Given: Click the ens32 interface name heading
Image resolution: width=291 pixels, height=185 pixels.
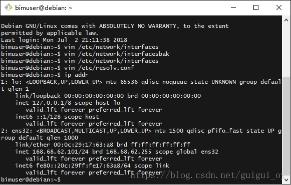Looking at the screenshot, I should pos(22,131).
